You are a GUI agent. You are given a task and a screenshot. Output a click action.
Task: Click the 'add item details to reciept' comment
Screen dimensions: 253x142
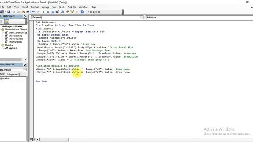coord(58,66)
